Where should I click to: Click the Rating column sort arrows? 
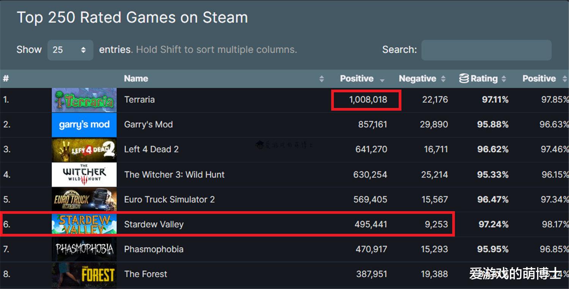(x=504, y=79)
